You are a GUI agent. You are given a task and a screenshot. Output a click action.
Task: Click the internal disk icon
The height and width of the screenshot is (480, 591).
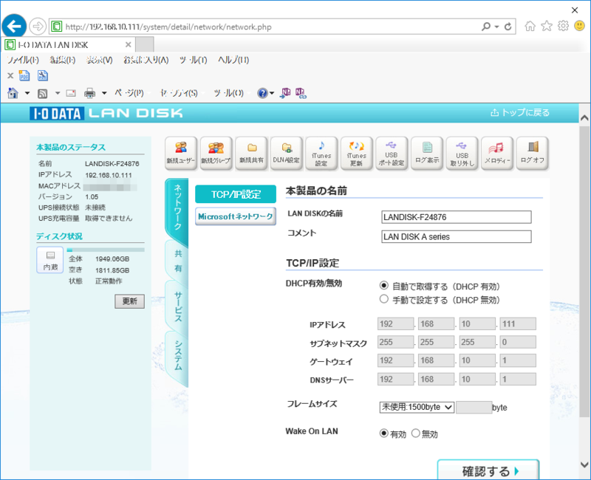[50, 260]
